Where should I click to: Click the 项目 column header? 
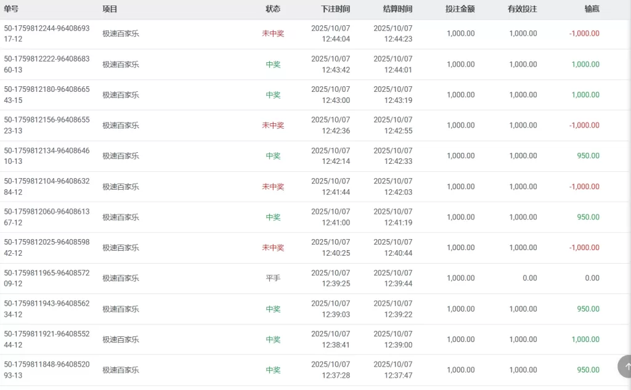[110, 9]
